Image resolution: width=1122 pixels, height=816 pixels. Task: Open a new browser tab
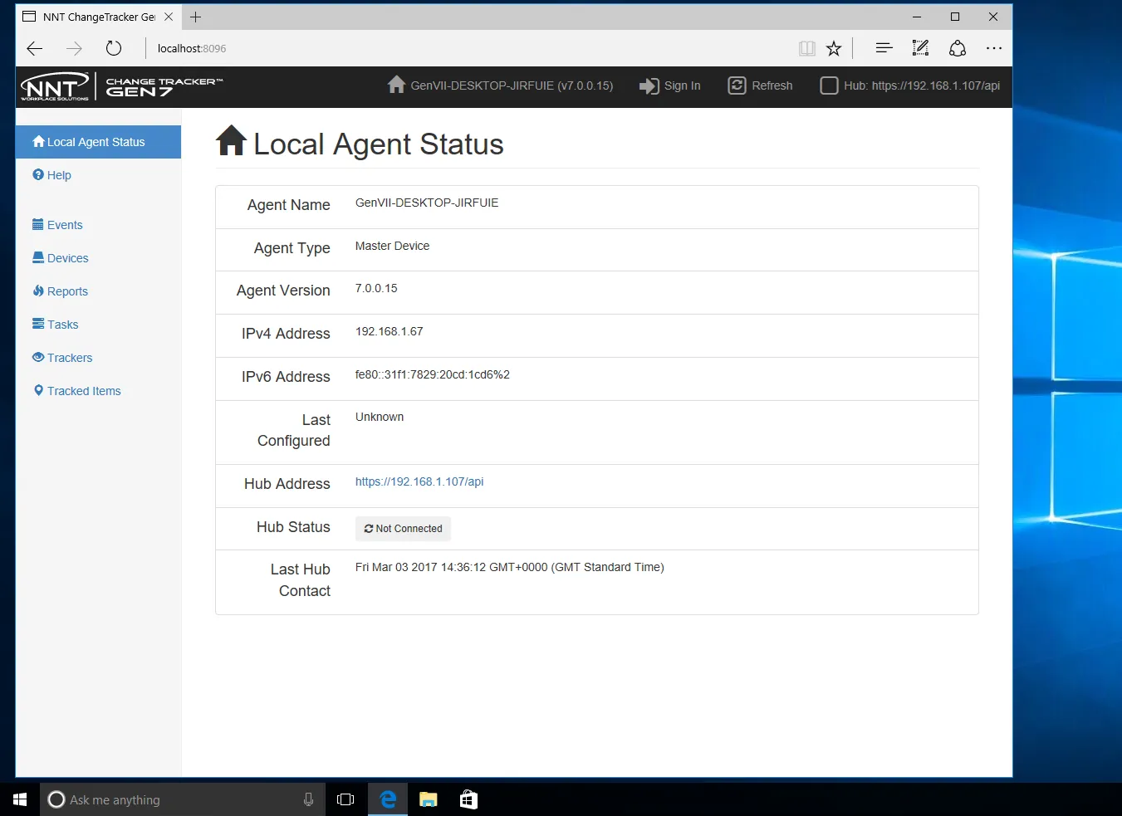pyautogui.click(x=196, y=17)
